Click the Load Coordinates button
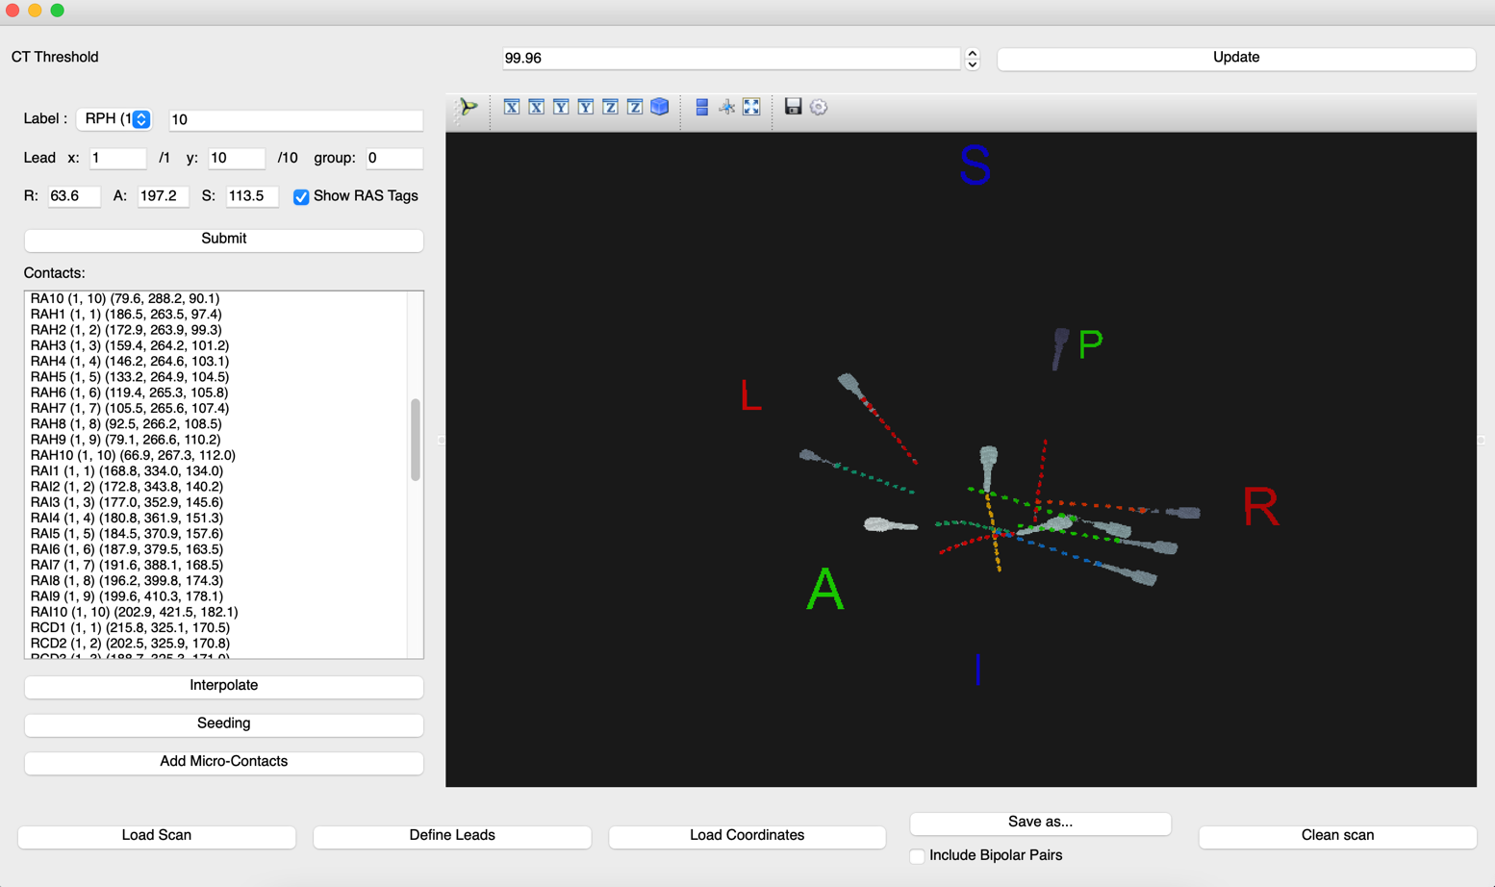 tap(747, 836)
